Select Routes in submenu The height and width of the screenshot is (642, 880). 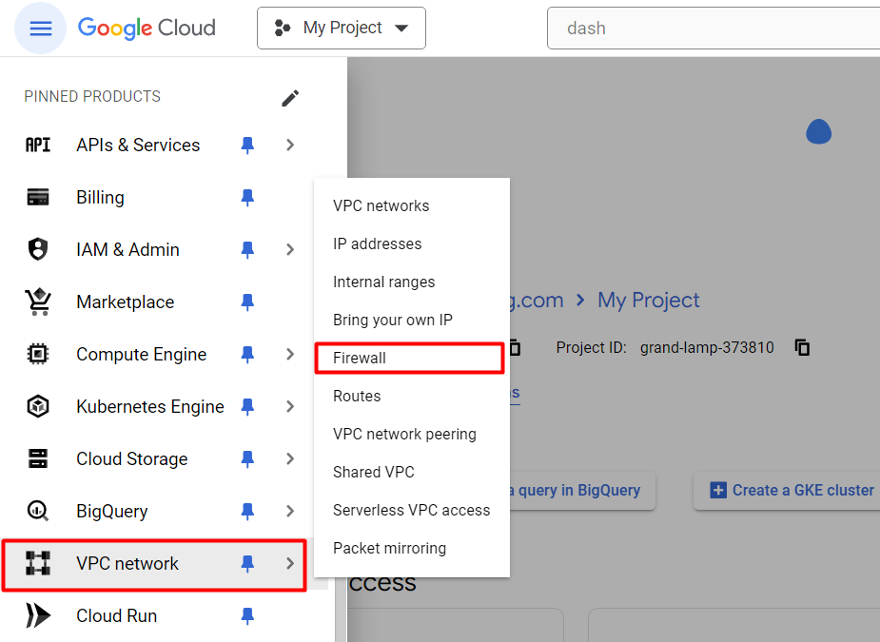[411, 397]
